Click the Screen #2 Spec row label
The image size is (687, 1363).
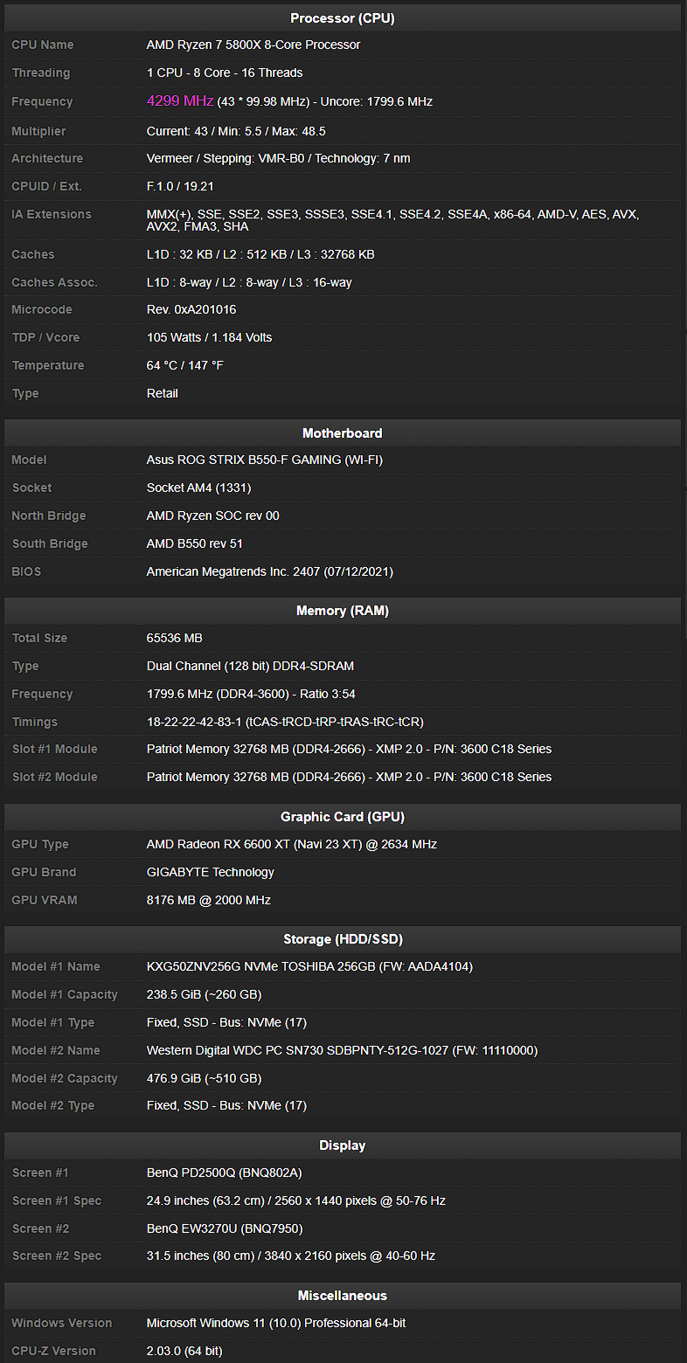click(x=57, y=1256)
